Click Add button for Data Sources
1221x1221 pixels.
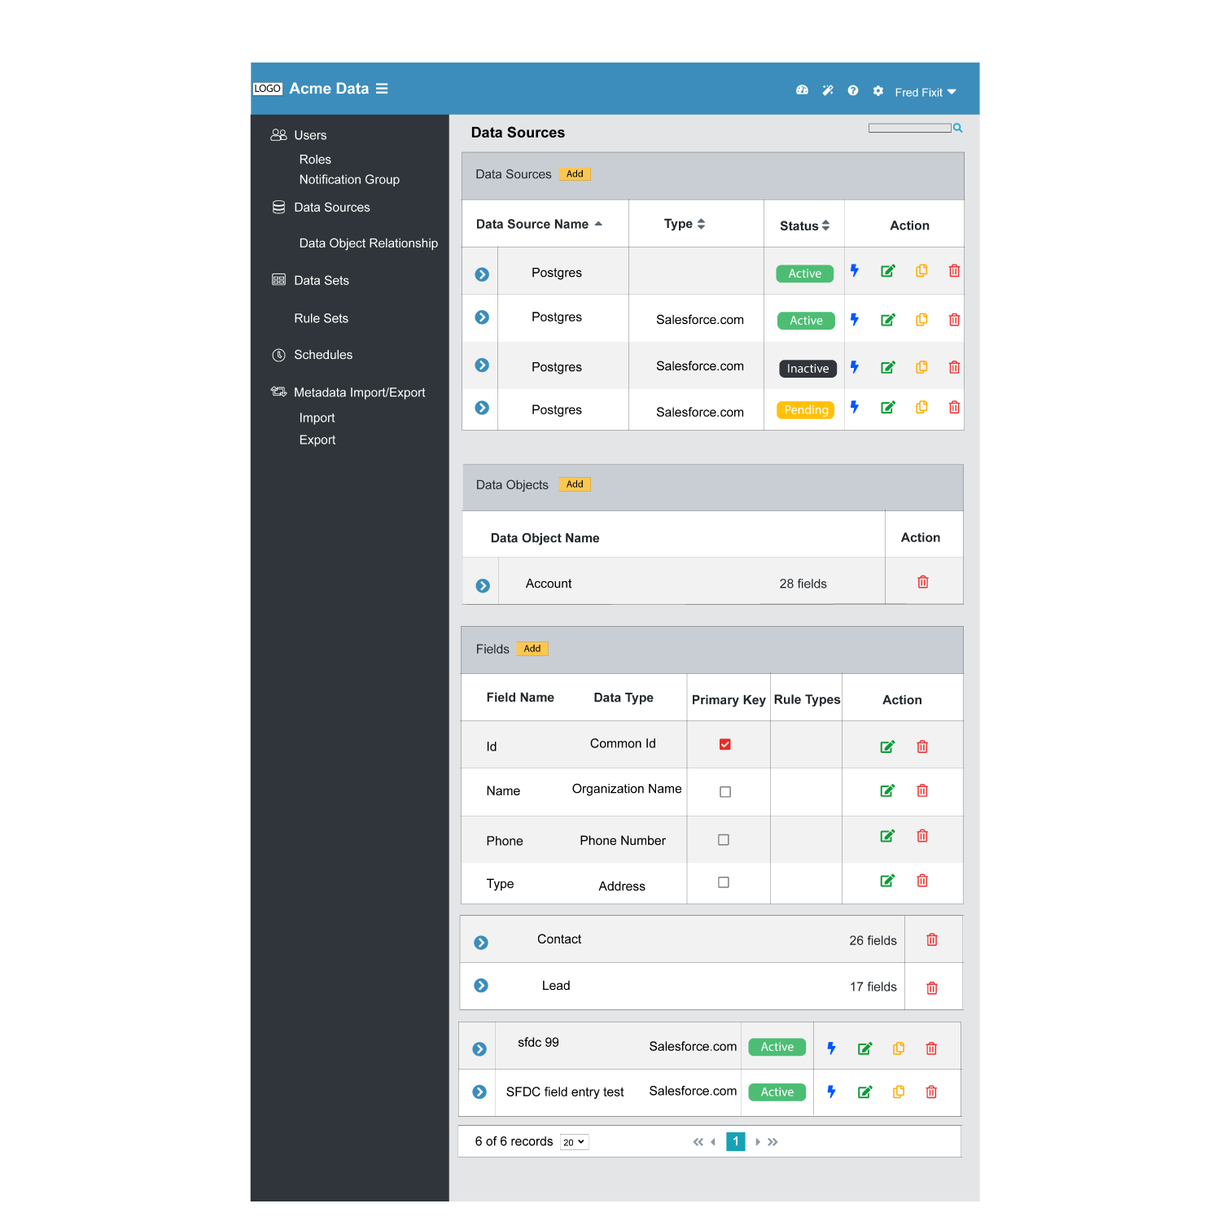pos(575,174)
